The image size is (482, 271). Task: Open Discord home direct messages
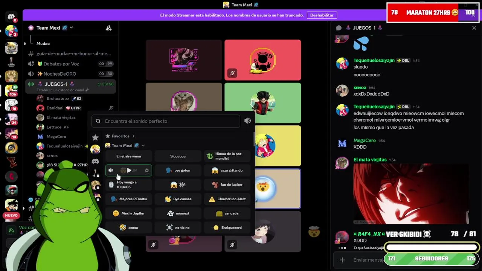pos(11,17)
